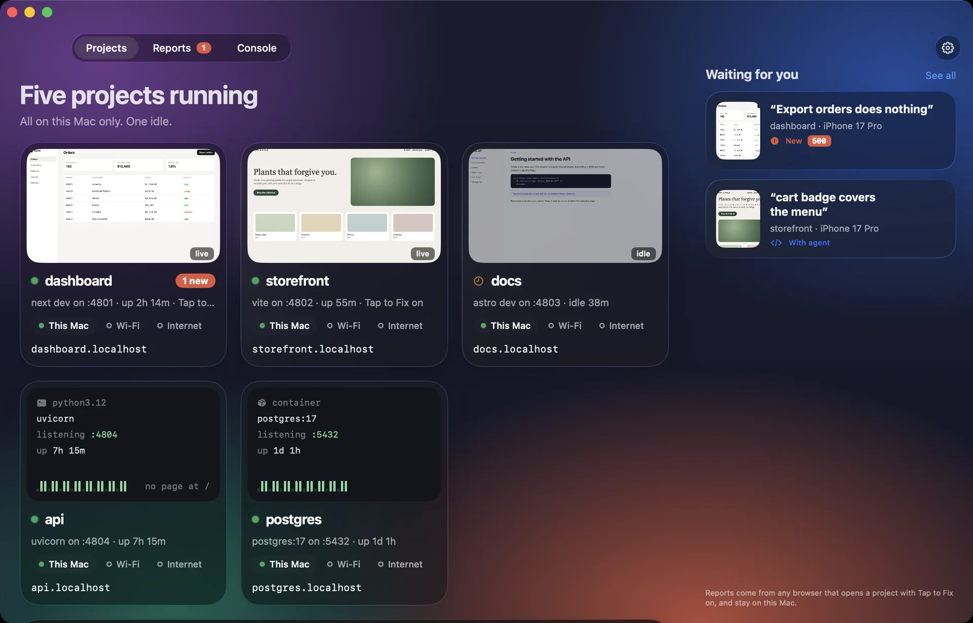Image resolution: width=973 pixels, height=623 pixels.
Task: Switch to the Reports tab
Action: (181, 48)
